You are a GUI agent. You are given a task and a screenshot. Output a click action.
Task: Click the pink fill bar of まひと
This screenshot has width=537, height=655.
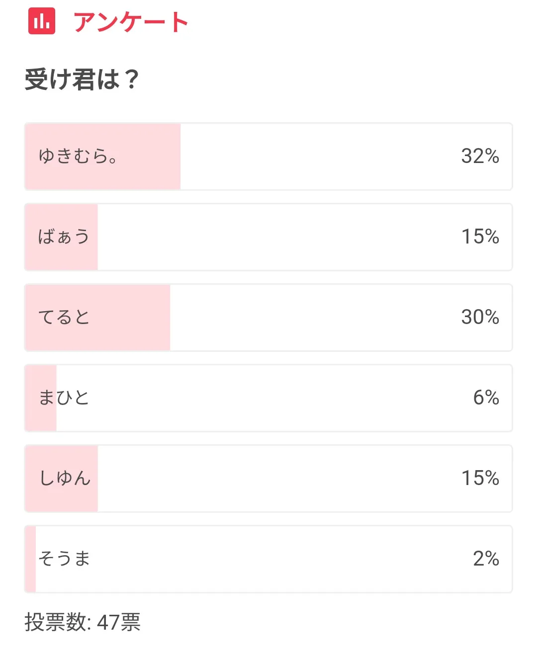click(41, 398)
